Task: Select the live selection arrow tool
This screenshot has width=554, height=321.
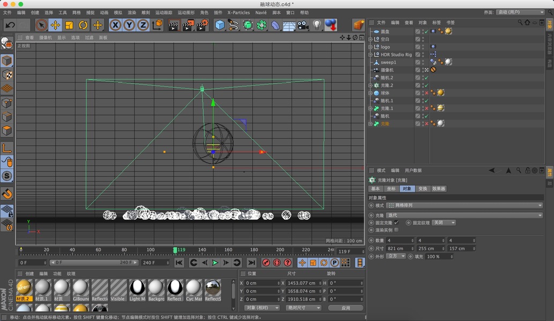Action: tap(41, 25)
